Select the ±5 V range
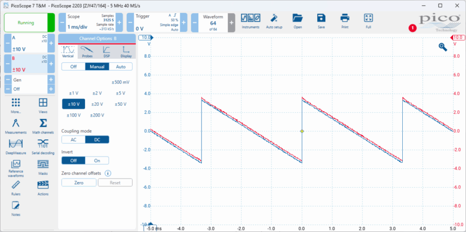Image resolution: width=466 pixels, height=232 pixels. 120,93
